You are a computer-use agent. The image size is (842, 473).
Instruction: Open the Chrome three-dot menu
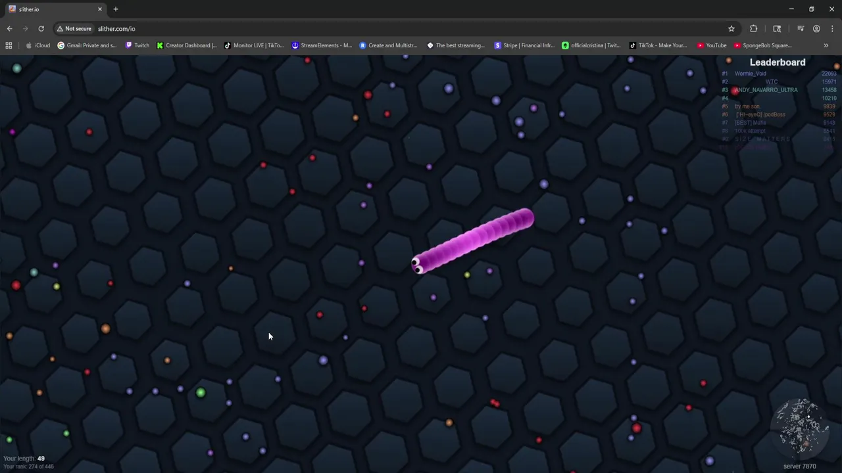pos(832,28)
